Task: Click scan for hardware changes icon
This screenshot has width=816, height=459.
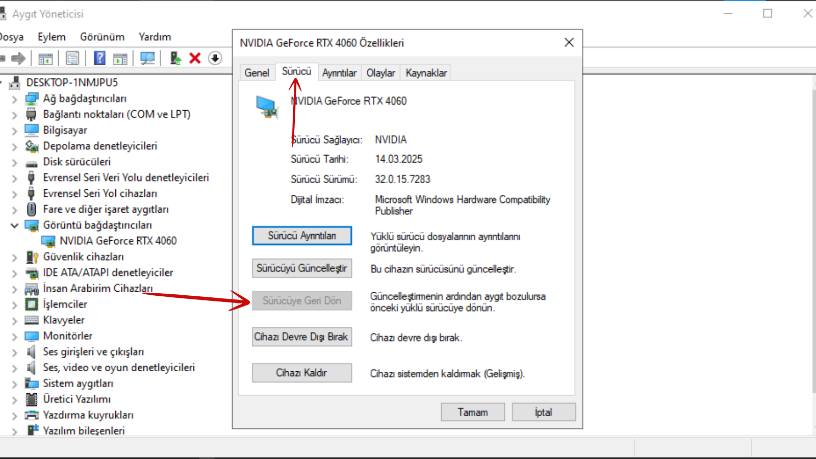Action: [x=147, y=59]
